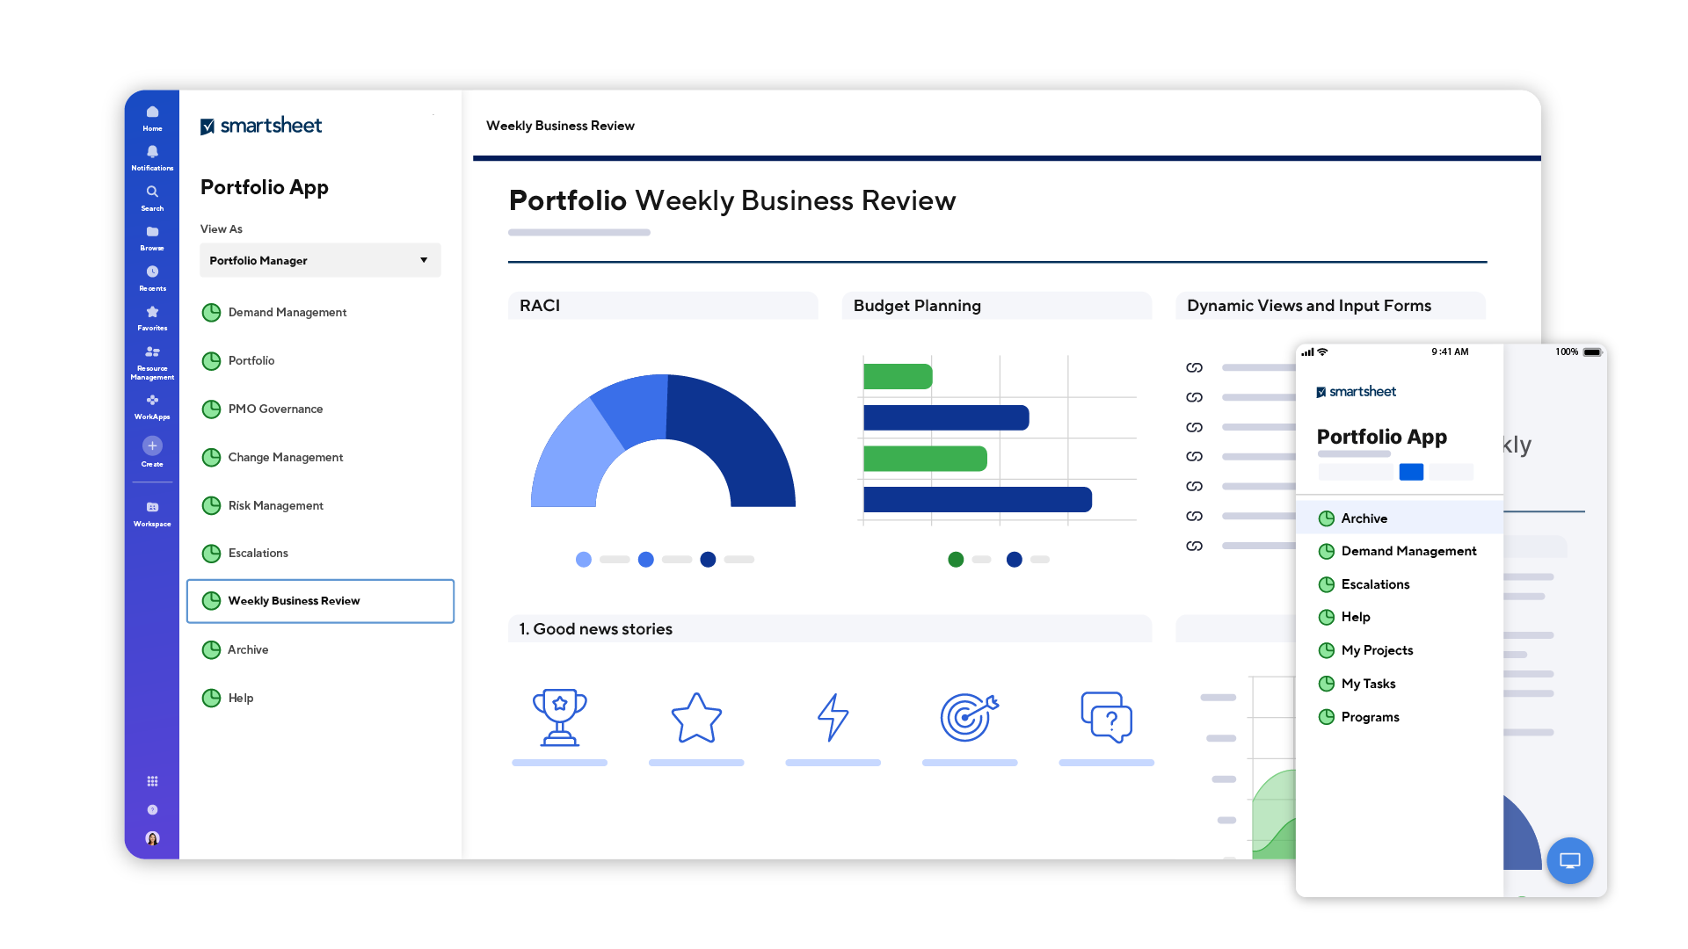Open the Favorites star icon
1688x949 pixels.
152,312
